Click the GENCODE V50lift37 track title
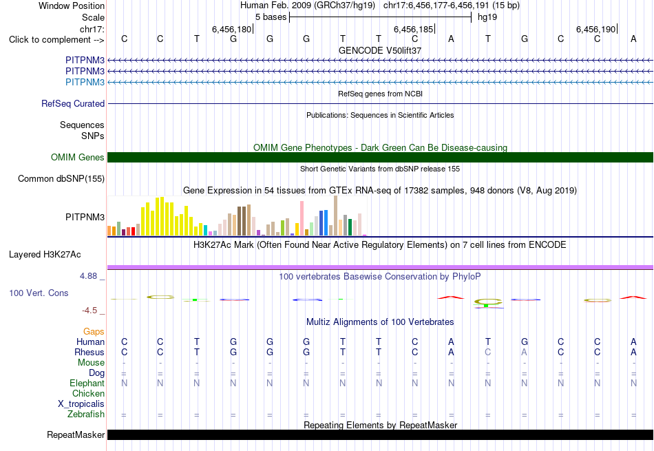Screen dimensions: 654x451 pos(380,50)
